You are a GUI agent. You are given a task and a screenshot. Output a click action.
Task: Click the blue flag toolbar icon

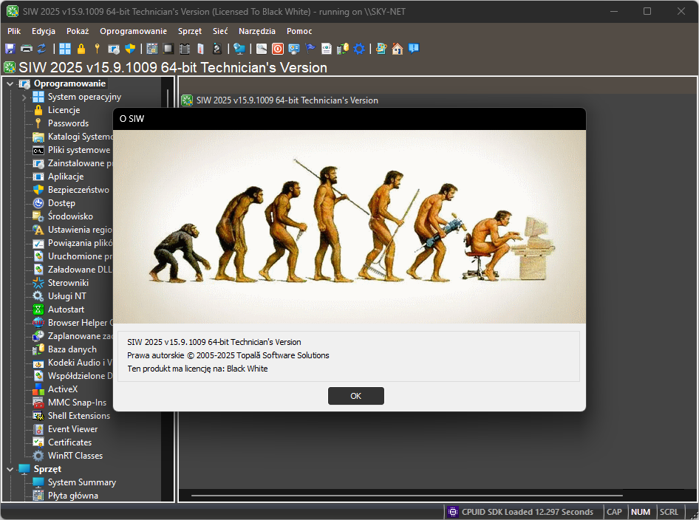(x=310, y=49)
